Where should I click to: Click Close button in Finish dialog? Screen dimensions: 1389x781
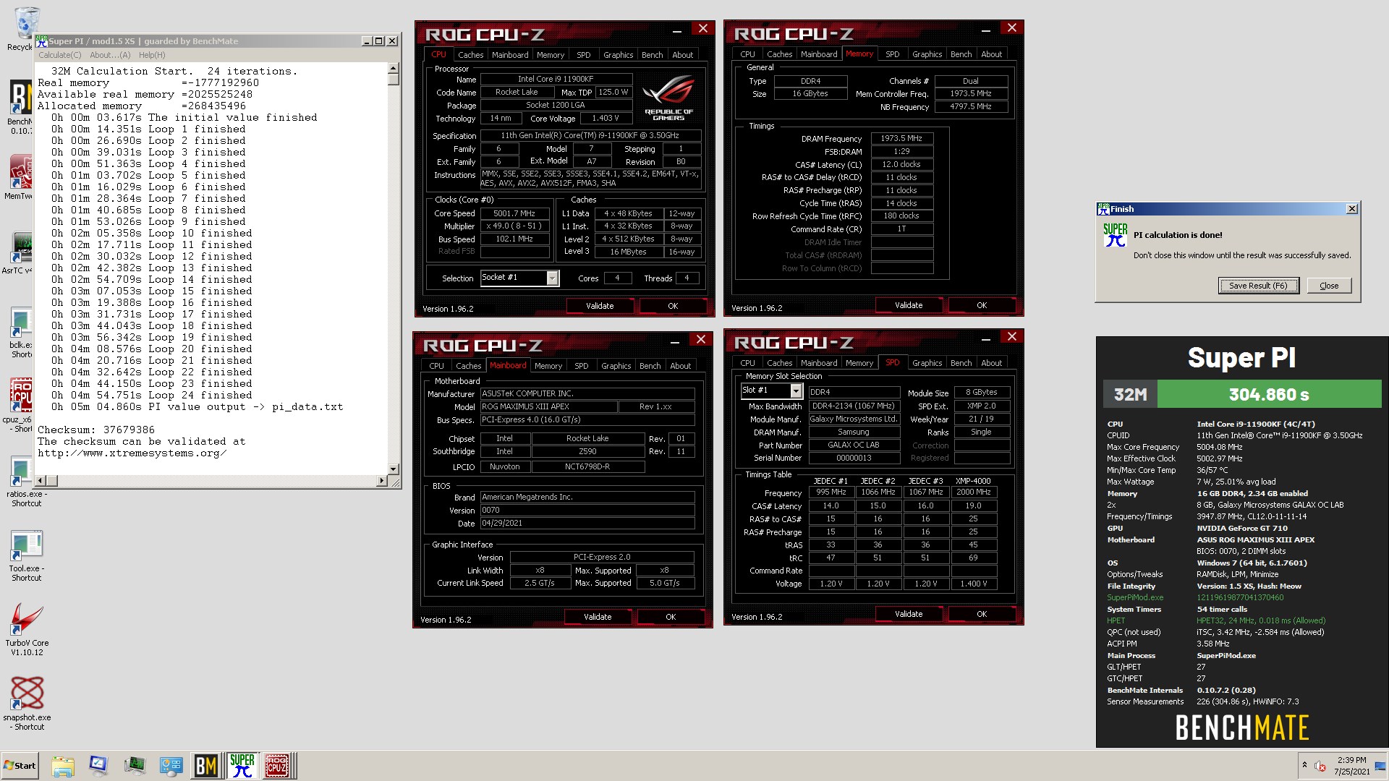tap(1329, 286)
